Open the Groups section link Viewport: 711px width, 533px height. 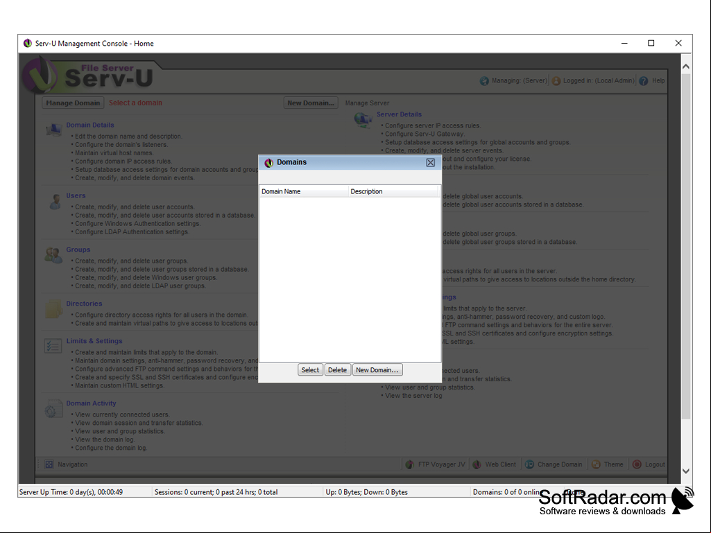[78, 250]
